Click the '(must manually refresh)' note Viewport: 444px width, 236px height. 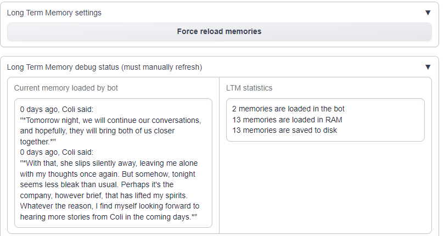[161, 67]
